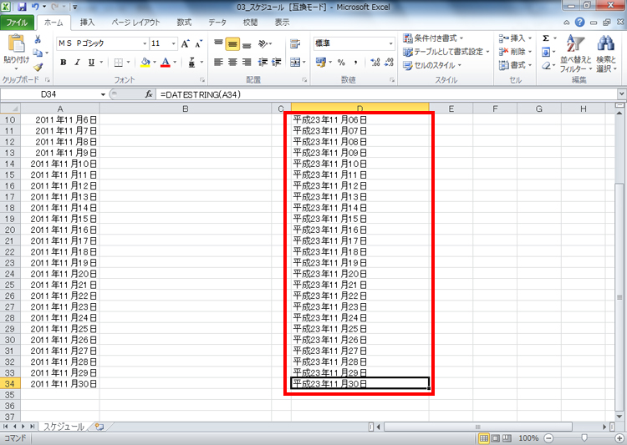Click the Decrease Indent icon
The image size is (627, 445).
pyautogui.click(x=263, y=63)
